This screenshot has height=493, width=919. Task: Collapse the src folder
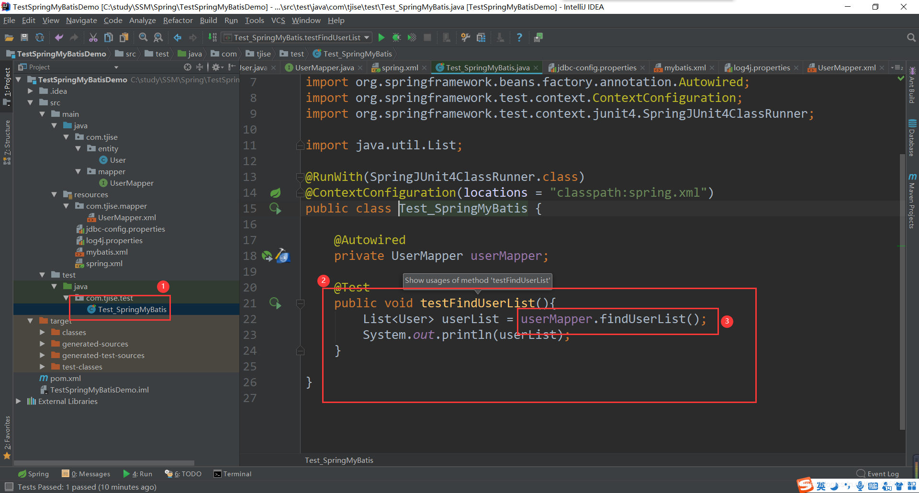tap(30, 102)
